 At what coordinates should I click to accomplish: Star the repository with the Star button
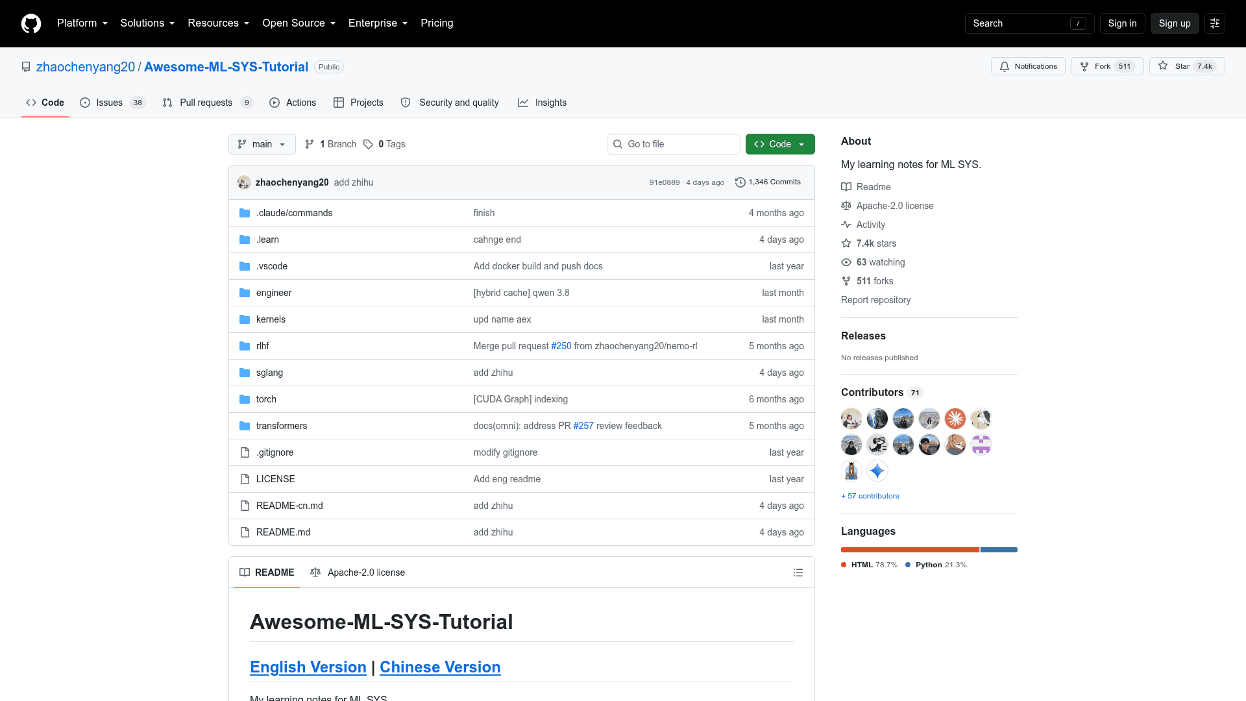point(1187,66)
